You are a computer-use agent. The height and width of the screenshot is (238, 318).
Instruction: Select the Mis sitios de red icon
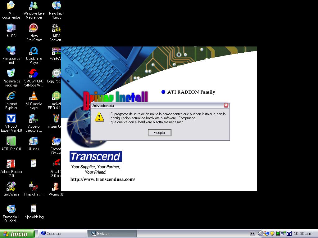pos(11,55)
